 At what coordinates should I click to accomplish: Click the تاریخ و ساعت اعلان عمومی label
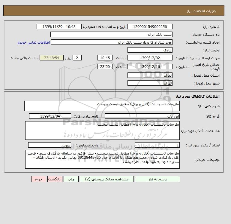[x=105, y=27]
